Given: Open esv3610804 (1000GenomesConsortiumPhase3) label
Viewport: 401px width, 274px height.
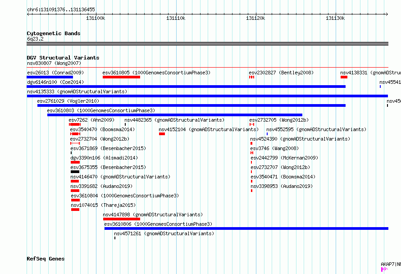Looking at the screenshot, I should point(125,196).
